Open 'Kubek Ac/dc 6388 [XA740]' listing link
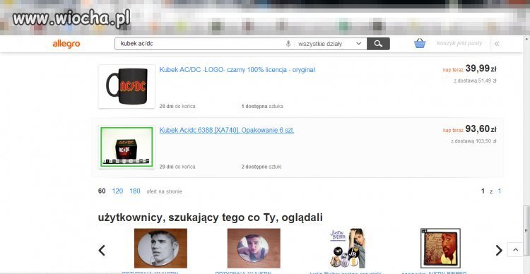530x274 pixels. point(226,131)
